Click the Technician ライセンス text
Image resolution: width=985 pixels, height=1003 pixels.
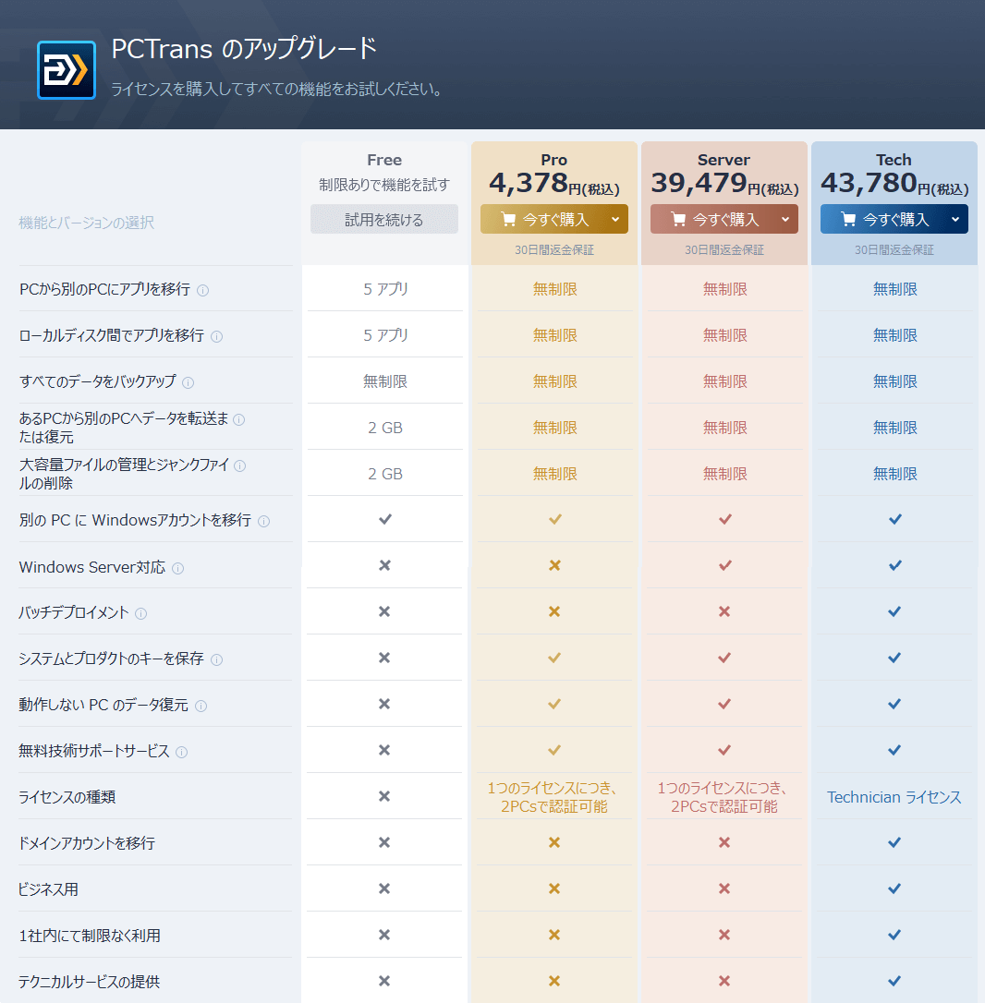point(894,797)
